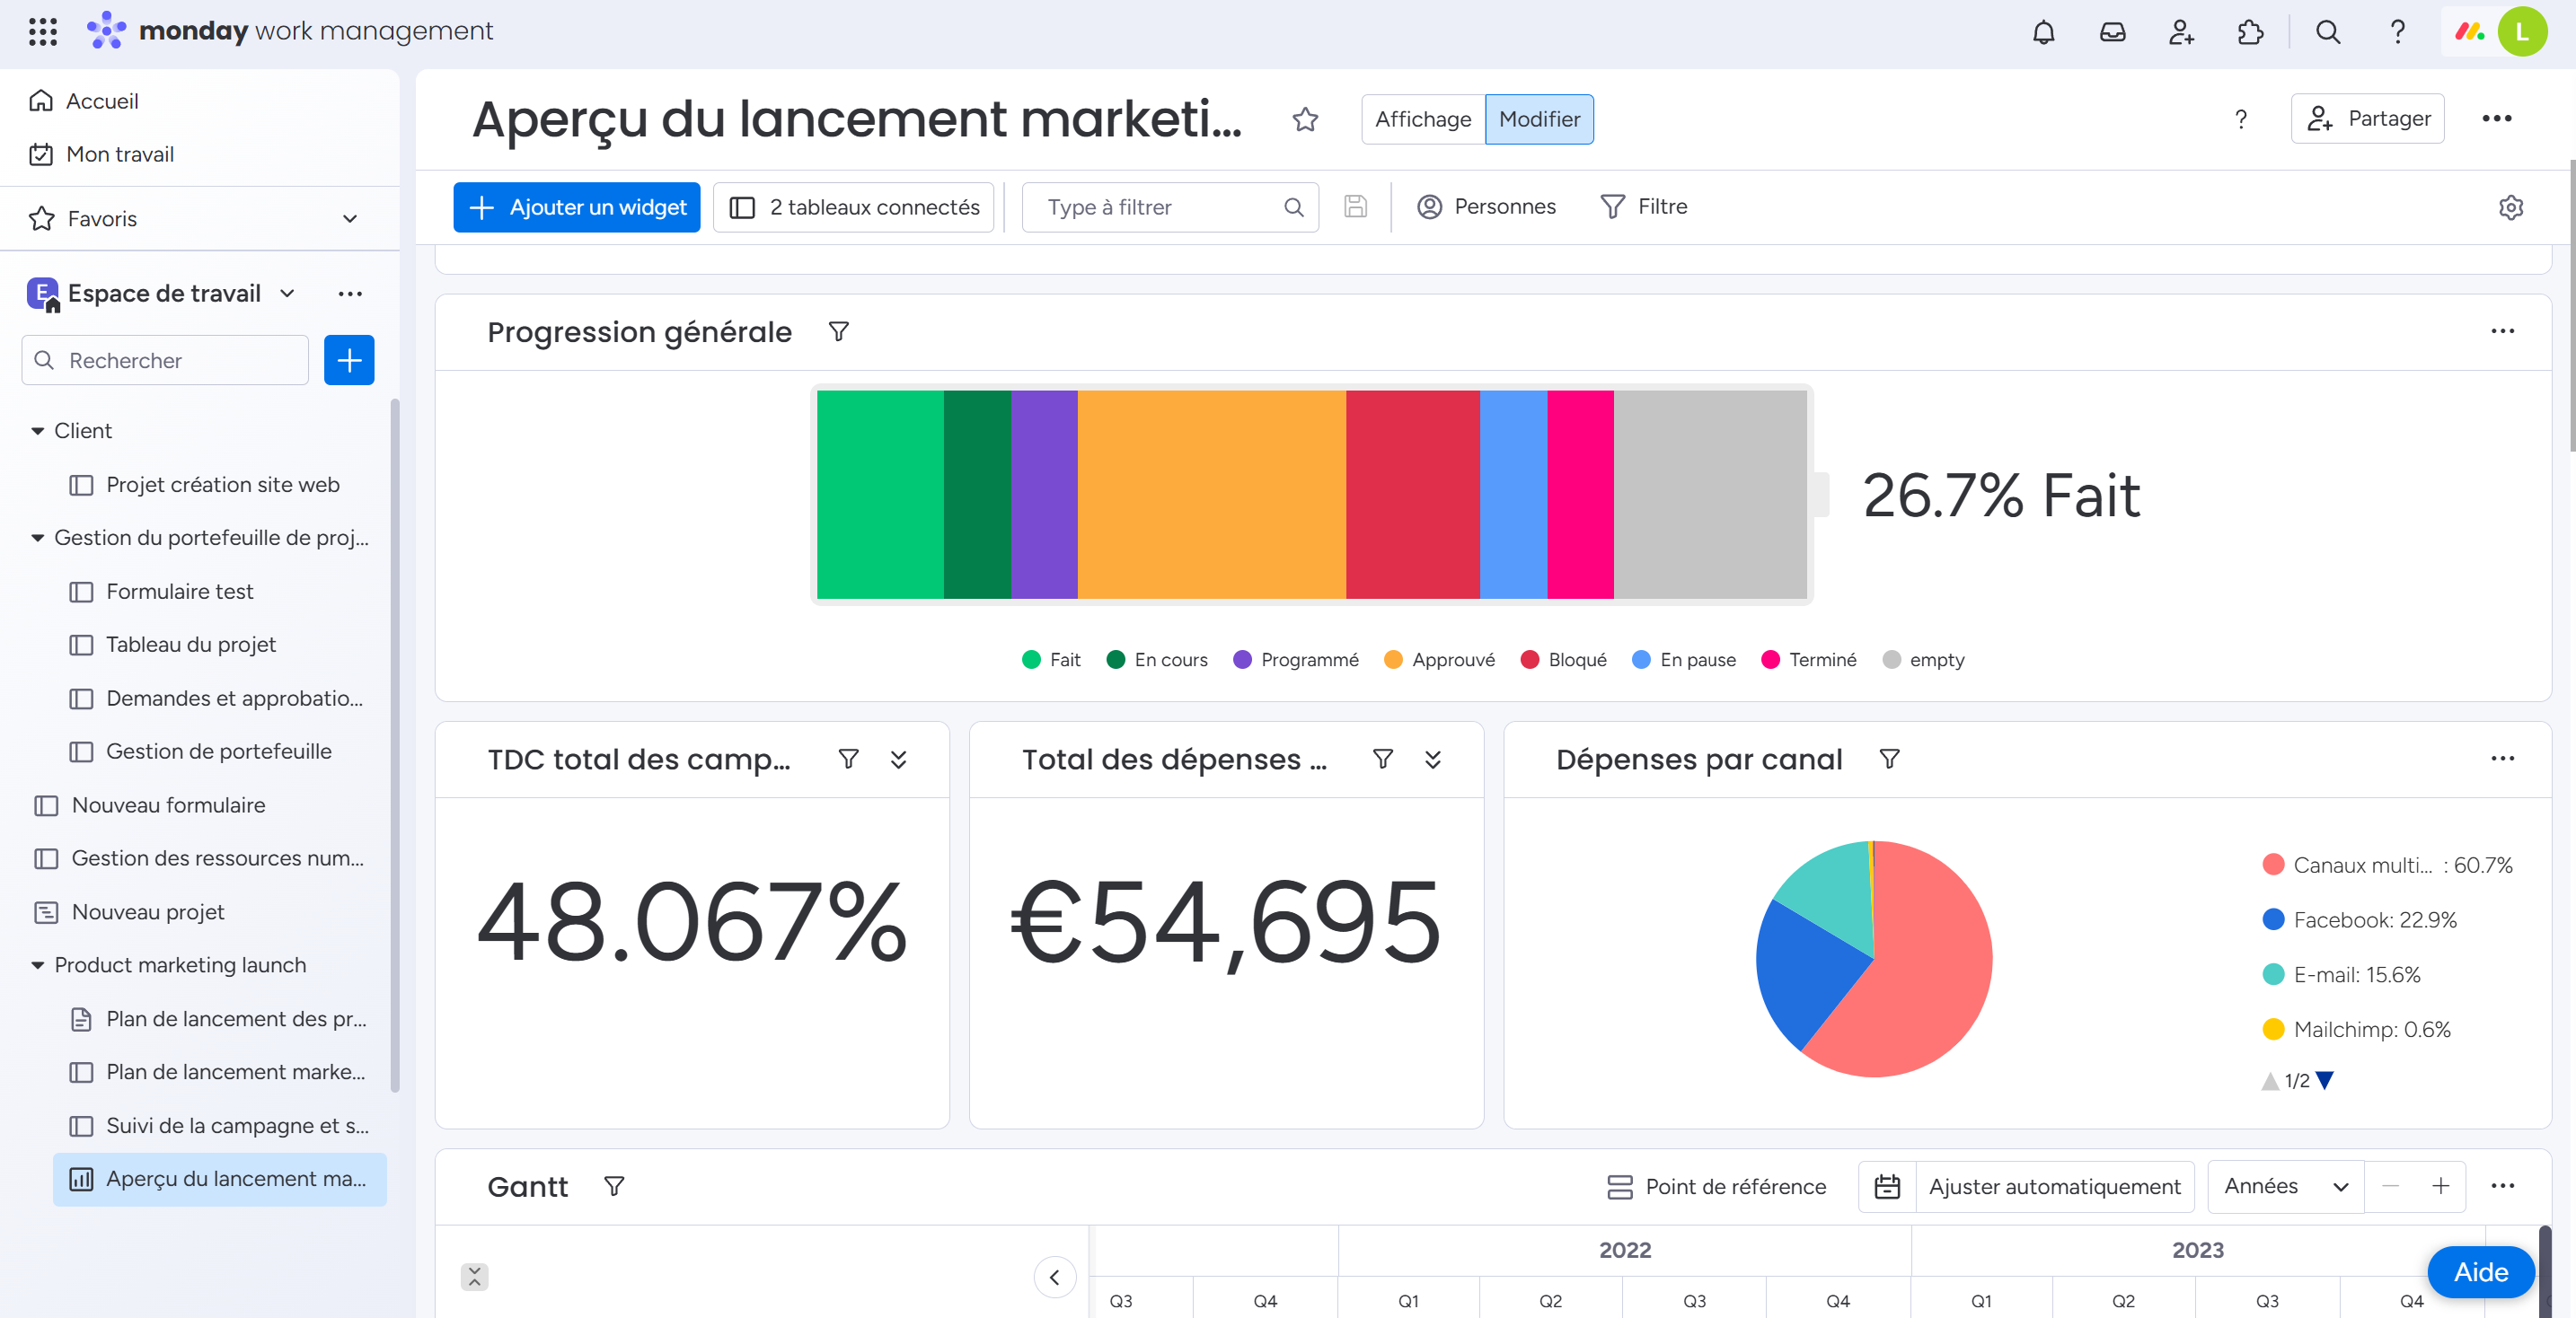Open the Gantt widget options menu
2576x1318 pixels.
[2502, 1186]
